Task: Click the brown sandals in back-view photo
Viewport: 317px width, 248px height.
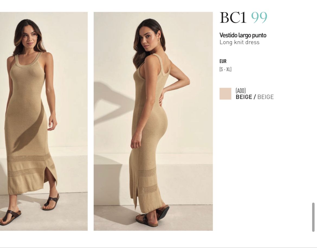Action: [x=153, y=216]
